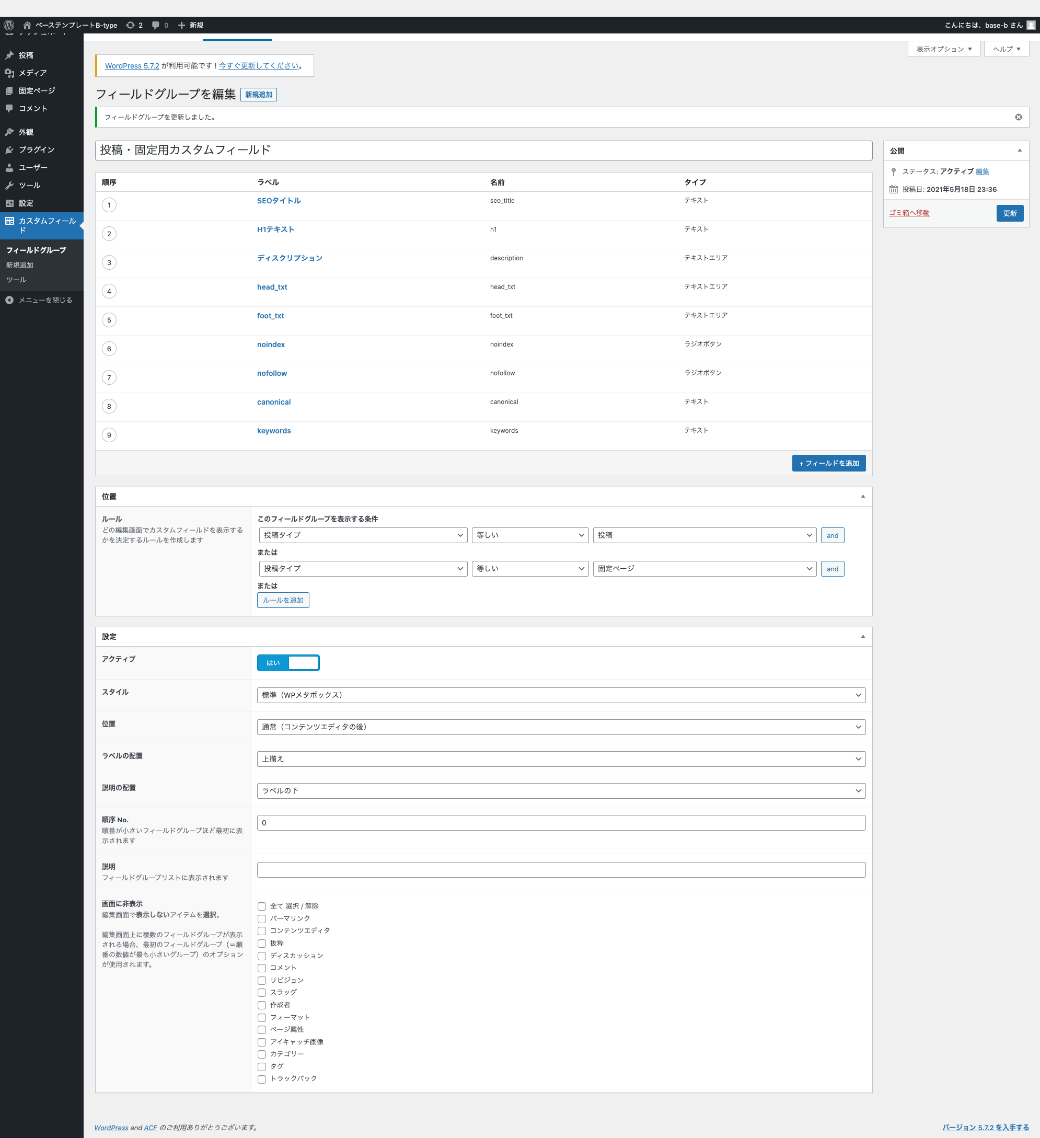Viewport: 1040px width, 1138px height.
Task: Open the site home icon in admin bar
Action: pos(27,25)
